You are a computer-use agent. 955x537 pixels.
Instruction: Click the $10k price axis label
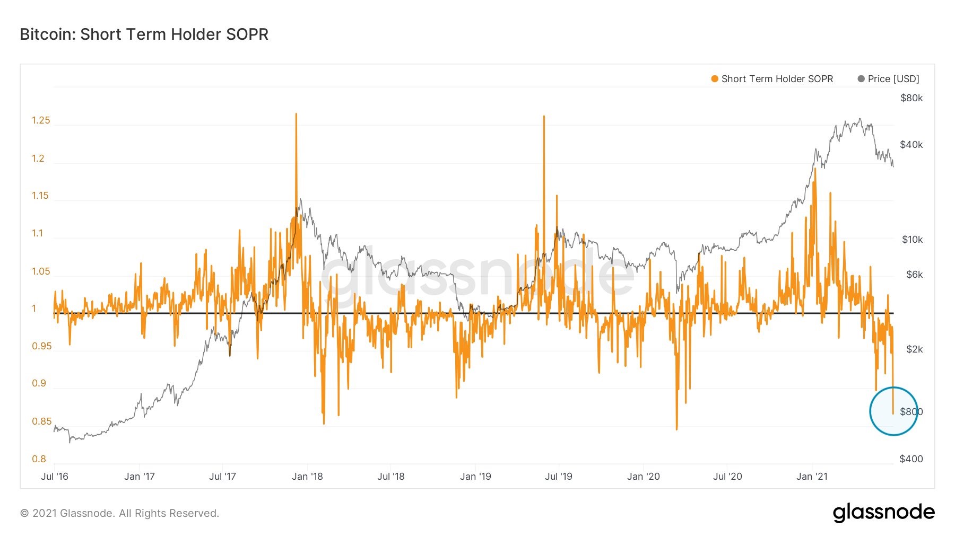point(913,240)
